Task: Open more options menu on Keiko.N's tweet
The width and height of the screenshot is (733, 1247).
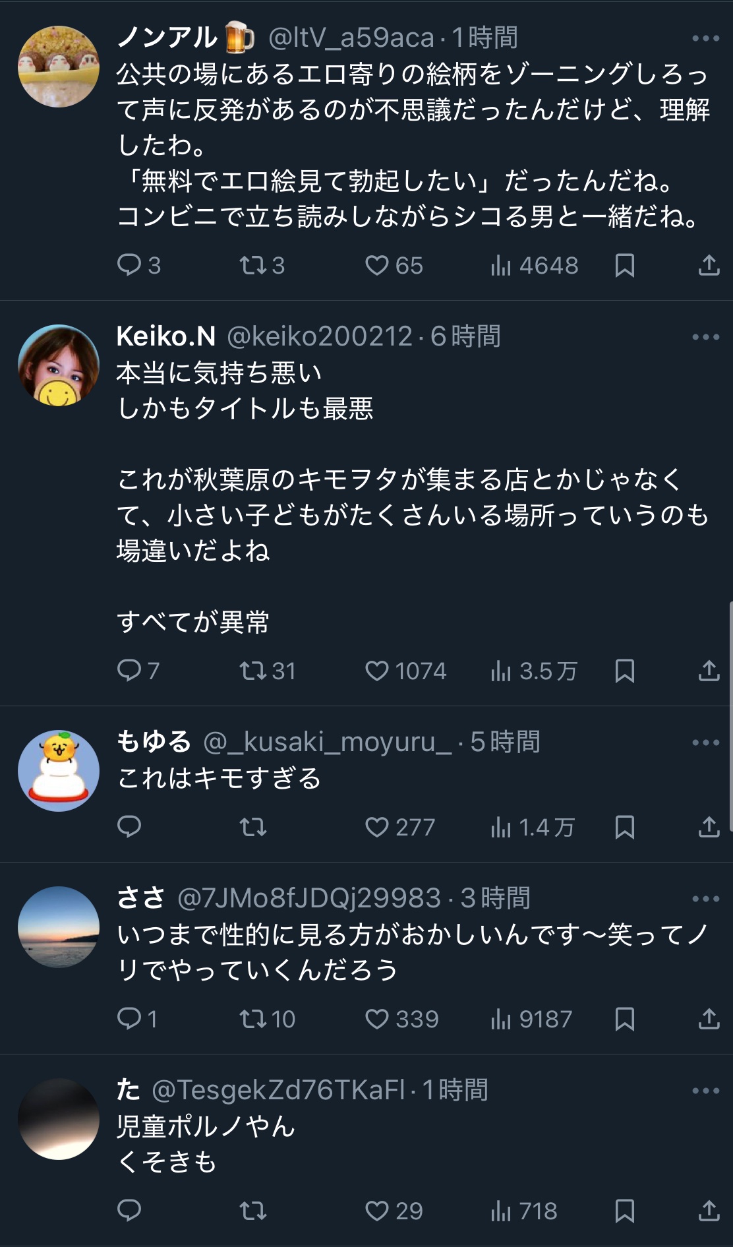Action: click(705, 337)
